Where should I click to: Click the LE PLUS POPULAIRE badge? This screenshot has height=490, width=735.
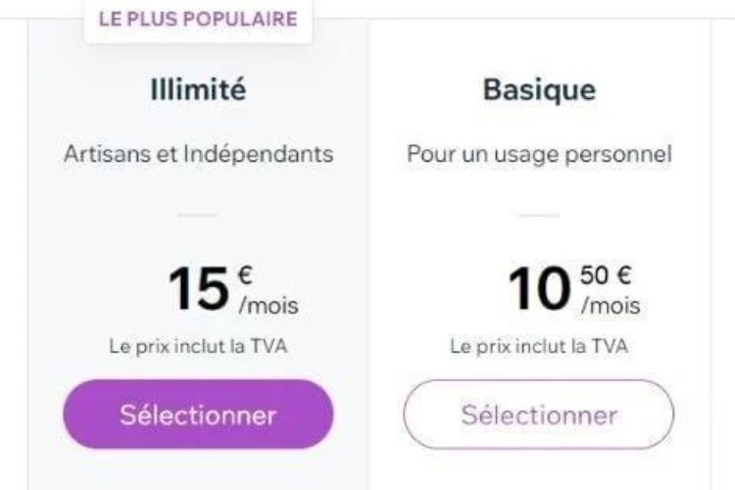198,20
